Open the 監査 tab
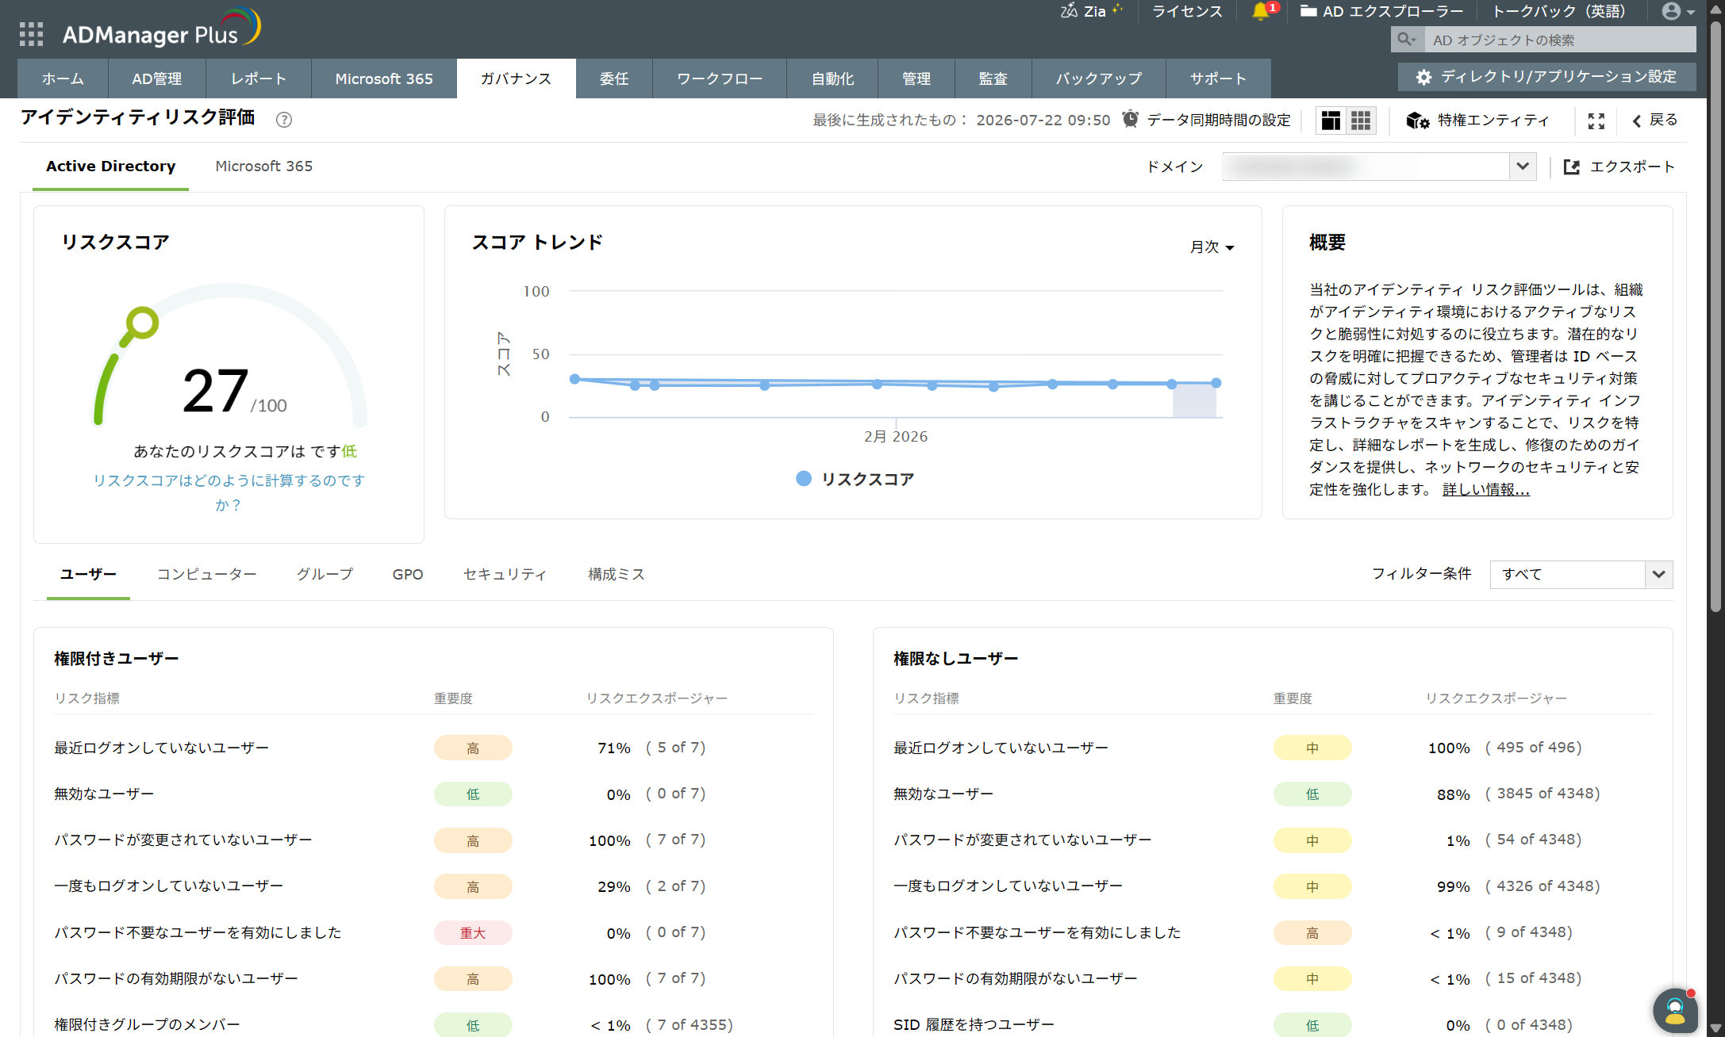Screen dimensions: 1725x1037 pos(993,78)
